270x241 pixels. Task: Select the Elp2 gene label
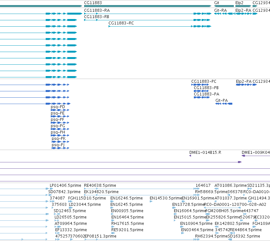coord(239,3)
